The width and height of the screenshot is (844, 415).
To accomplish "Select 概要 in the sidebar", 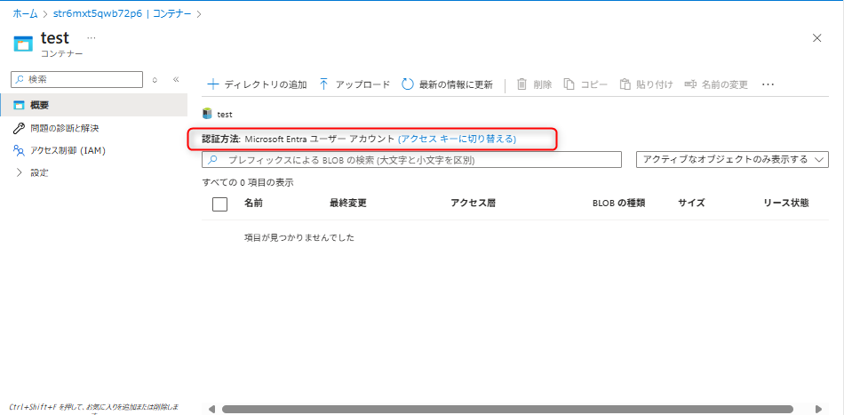I will [93, 105].
